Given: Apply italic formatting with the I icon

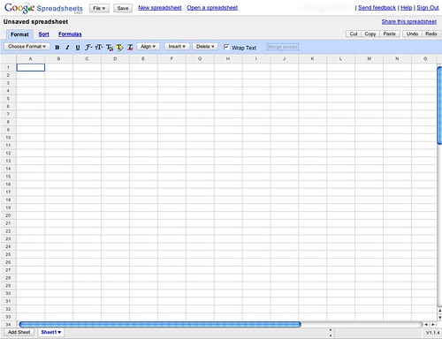Looking at the screenshot, I should point(67,47).
